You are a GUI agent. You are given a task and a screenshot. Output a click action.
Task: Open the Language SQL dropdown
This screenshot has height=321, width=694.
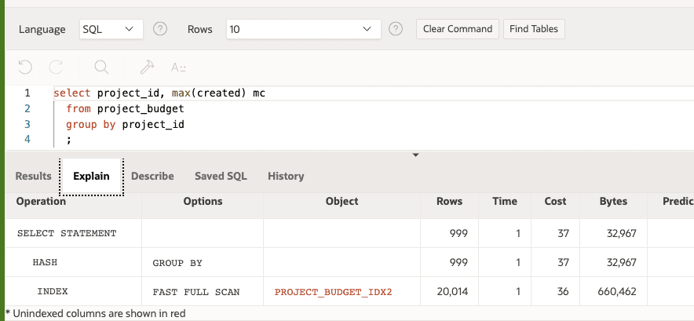111,29
